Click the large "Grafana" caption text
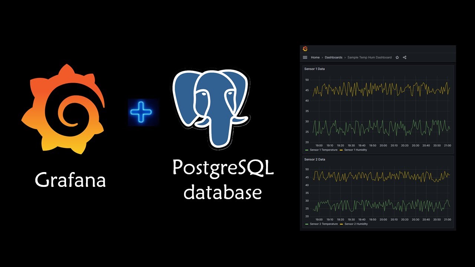The width and height of the screenshot is (475, 267). coord(71,181)
